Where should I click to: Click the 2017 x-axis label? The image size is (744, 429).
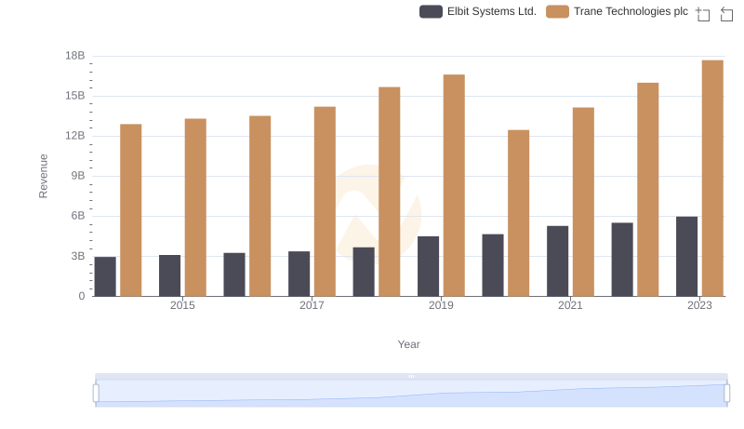point(312,305)
